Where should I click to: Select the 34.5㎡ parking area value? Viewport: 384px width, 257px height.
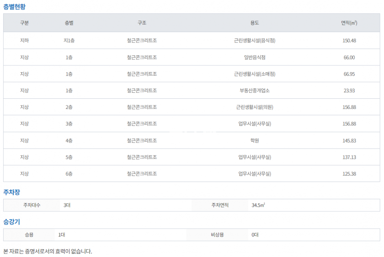258,205
